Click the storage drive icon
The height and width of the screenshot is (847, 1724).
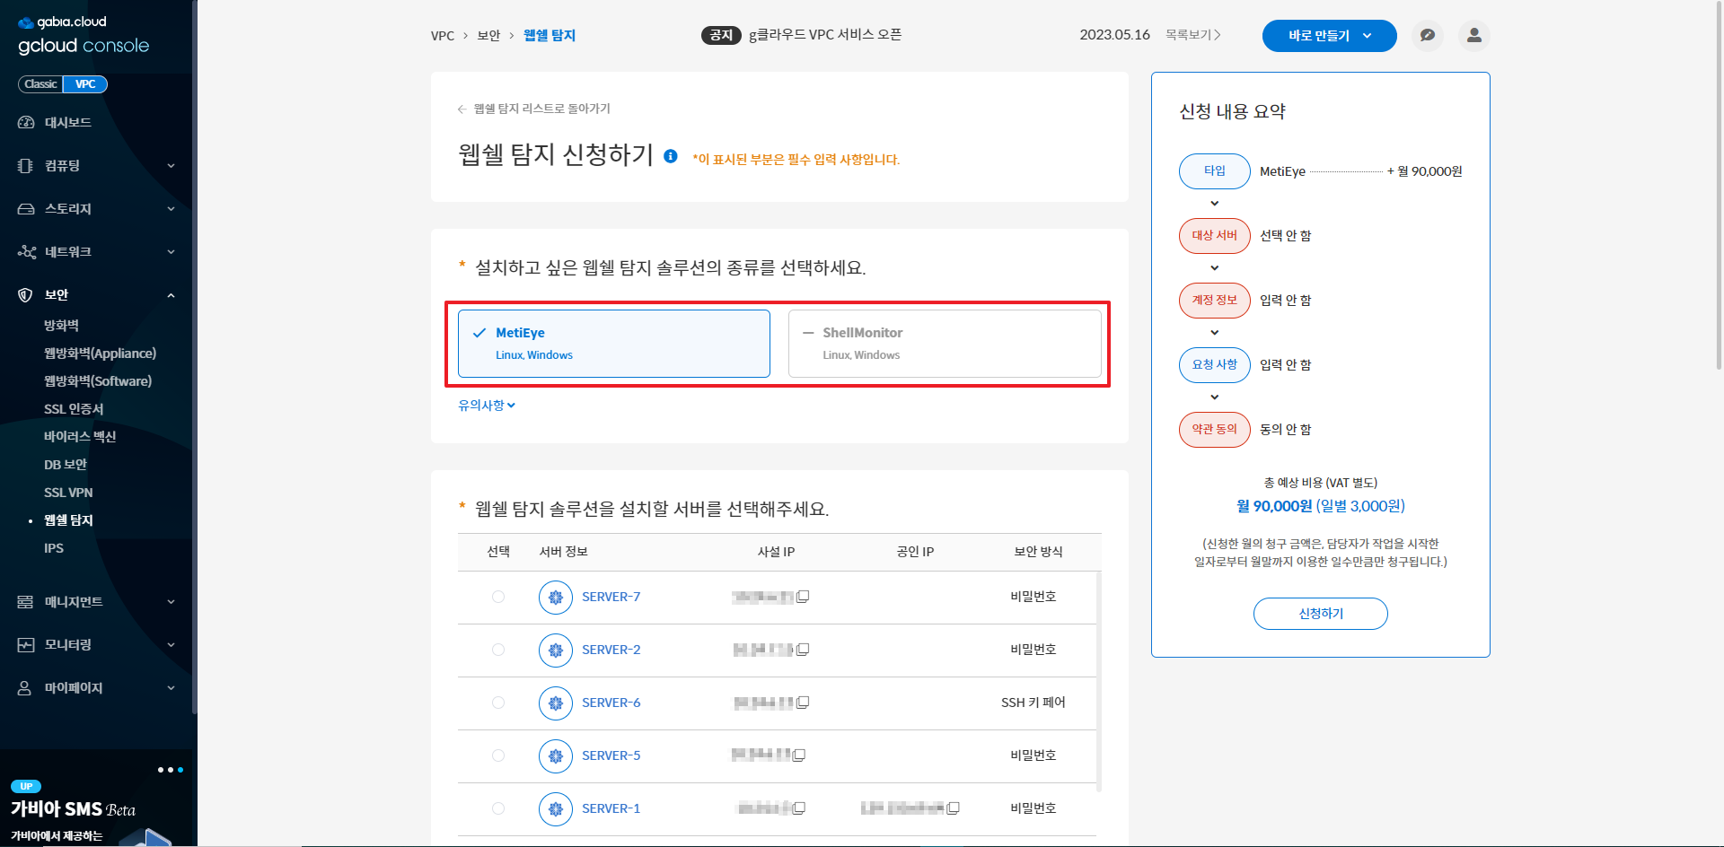pyautogui.click(x=26, y=208)
